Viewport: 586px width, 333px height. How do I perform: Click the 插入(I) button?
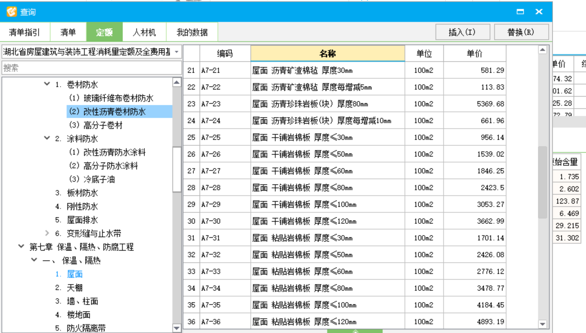462,32
